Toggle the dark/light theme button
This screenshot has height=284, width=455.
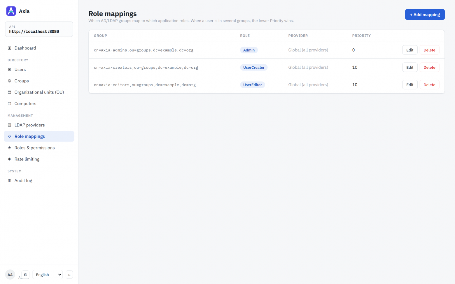tap(26, 275)
